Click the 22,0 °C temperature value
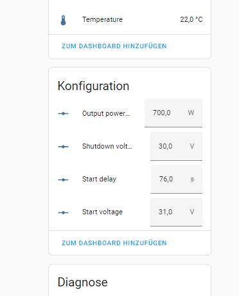 191,19
